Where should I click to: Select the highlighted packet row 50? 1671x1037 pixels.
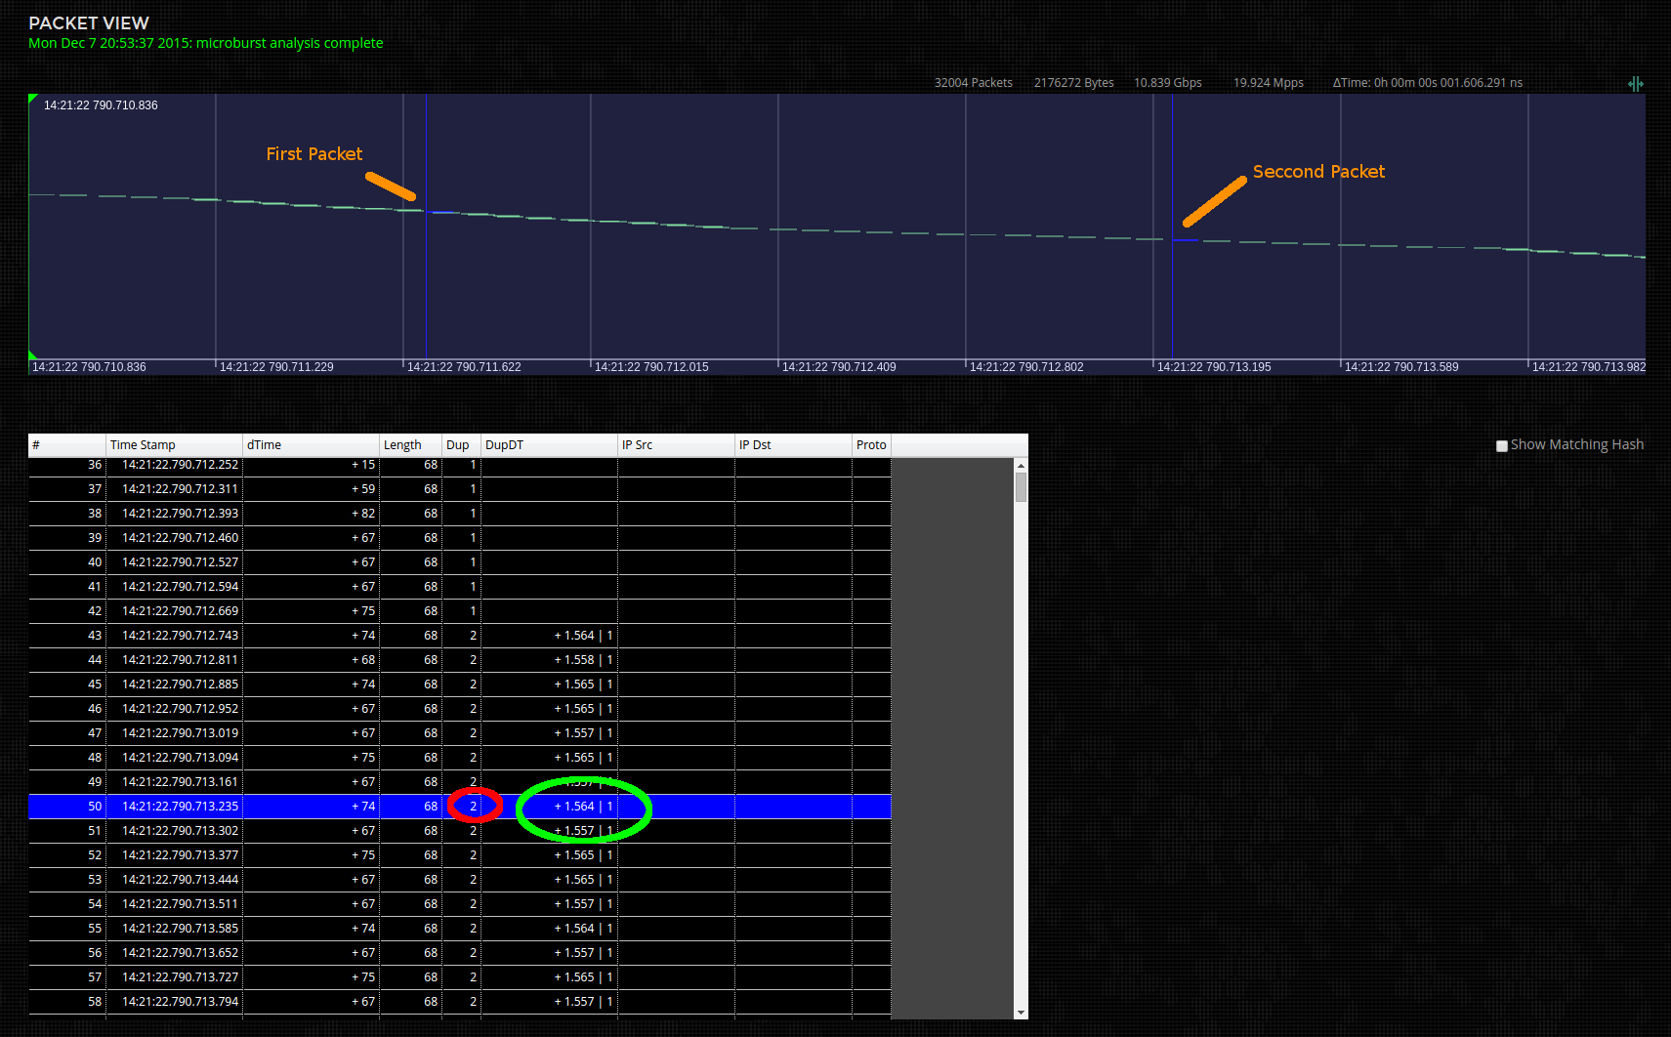tap(293, 807)
